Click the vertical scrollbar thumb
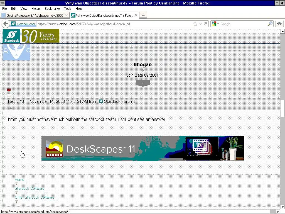285x214 pixels. point(282,109)
